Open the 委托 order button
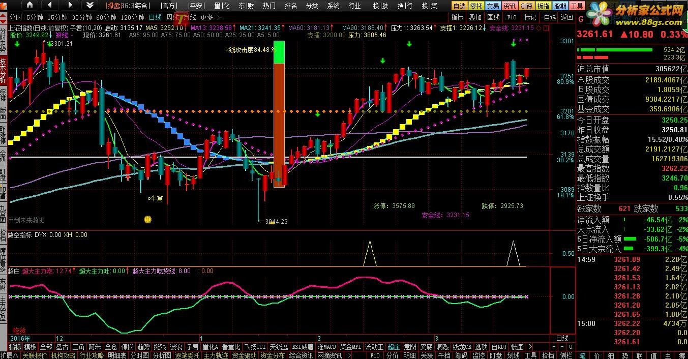Image resolution: width=688 pixels, height=359 pixels. click(476, 6)
